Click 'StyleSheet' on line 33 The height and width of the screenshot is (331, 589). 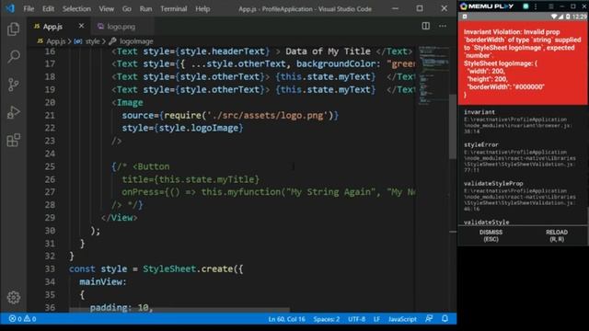click(x=169, y=268)
